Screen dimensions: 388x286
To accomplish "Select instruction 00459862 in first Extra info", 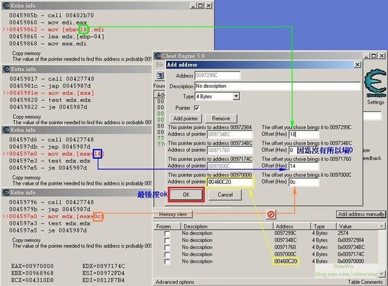I will (57, 30).
